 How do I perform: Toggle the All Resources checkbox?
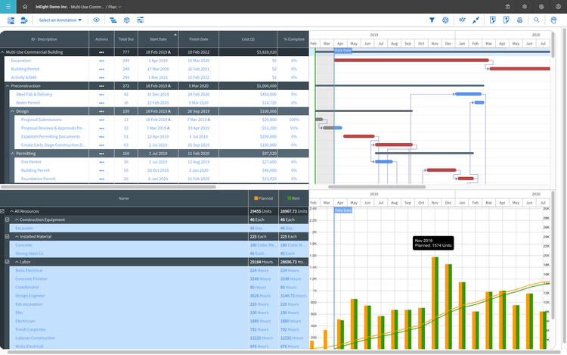(4, 211)
